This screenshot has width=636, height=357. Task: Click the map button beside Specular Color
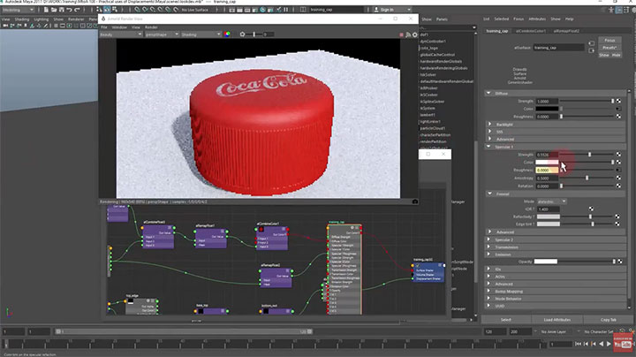618,163
